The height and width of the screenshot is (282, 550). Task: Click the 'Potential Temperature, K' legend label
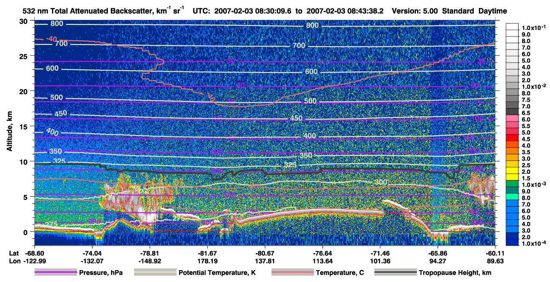217,273
